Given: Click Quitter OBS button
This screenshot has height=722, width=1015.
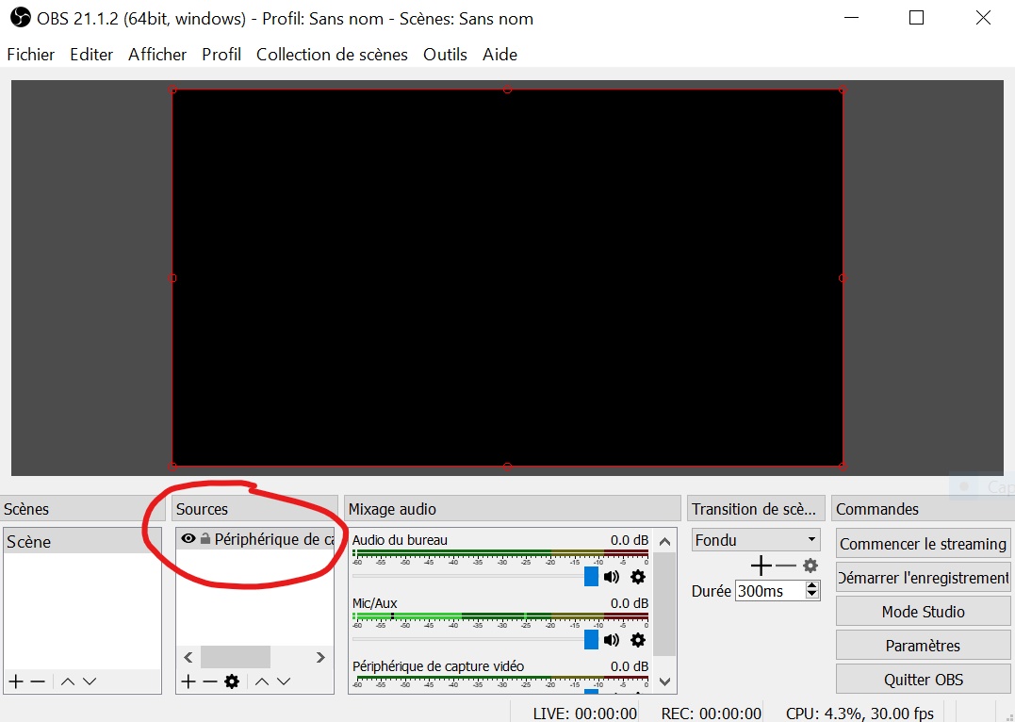Looking at the screenshot, I should click(923, 680).
